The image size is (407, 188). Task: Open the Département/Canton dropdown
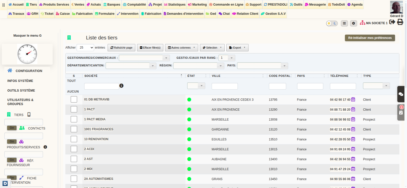131,66
